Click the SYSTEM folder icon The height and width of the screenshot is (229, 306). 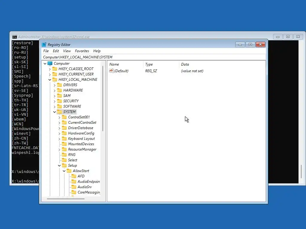59,112
